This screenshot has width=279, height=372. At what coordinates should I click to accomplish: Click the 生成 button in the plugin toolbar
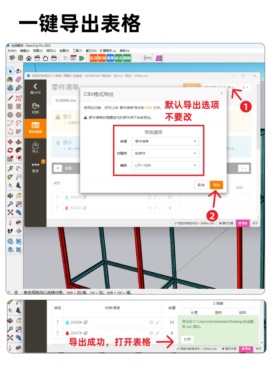point(94,58)
